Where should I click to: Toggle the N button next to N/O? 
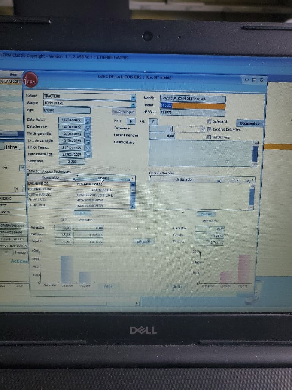click(131, 121)
